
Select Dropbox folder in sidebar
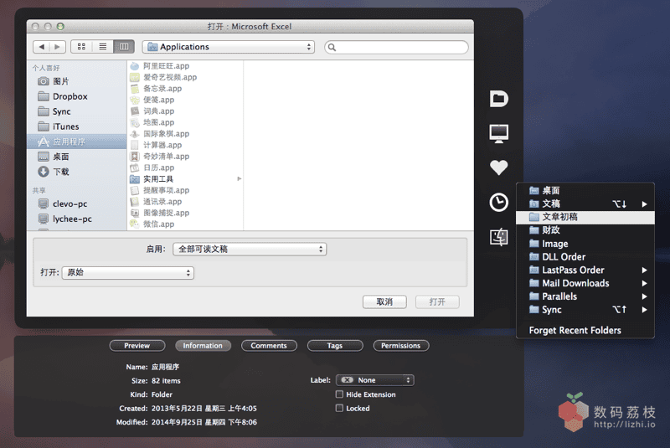coord(77,96)
